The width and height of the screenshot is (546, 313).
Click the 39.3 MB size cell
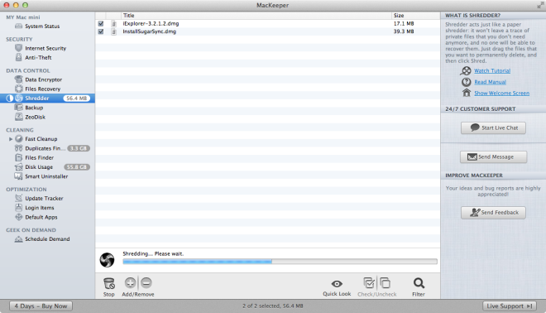pyautogui.click(x=404, y=31)
